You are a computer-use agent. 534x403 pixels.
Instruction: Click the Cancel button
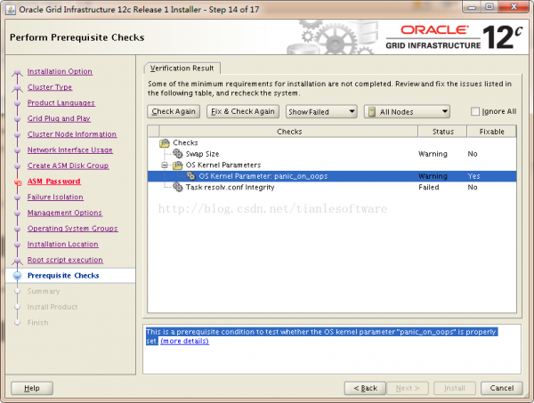point(502,388)
